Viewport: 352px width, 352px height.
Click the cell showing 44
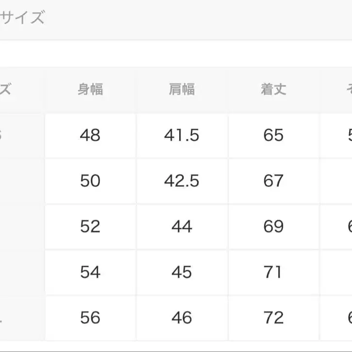point(182,227)
